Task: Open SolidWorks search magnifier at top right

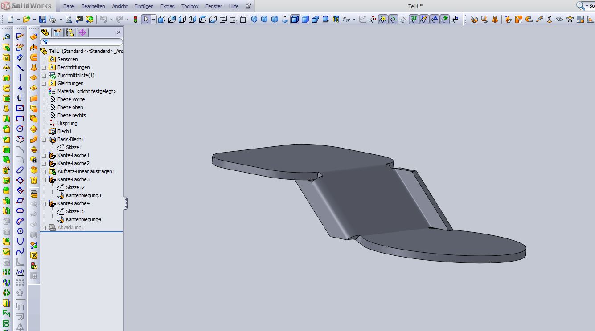Action: [581, 6]
